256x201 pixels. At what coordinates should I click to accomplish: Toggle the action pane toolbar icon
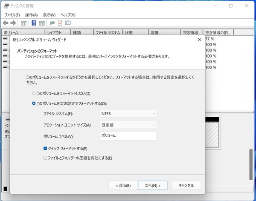(x=42, y=23)
